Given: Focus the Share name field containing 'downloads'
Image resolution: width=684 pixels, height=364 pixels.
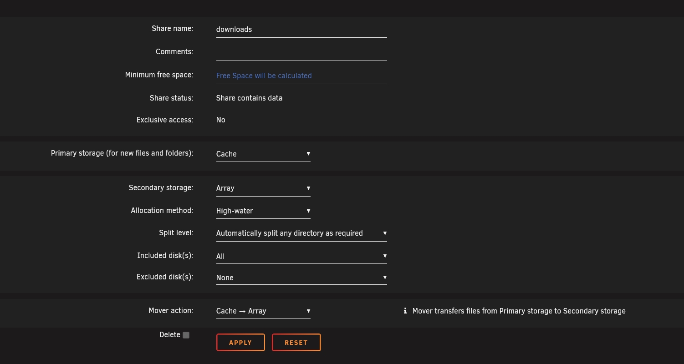Looking at the screenshot, I should (301, 29).
